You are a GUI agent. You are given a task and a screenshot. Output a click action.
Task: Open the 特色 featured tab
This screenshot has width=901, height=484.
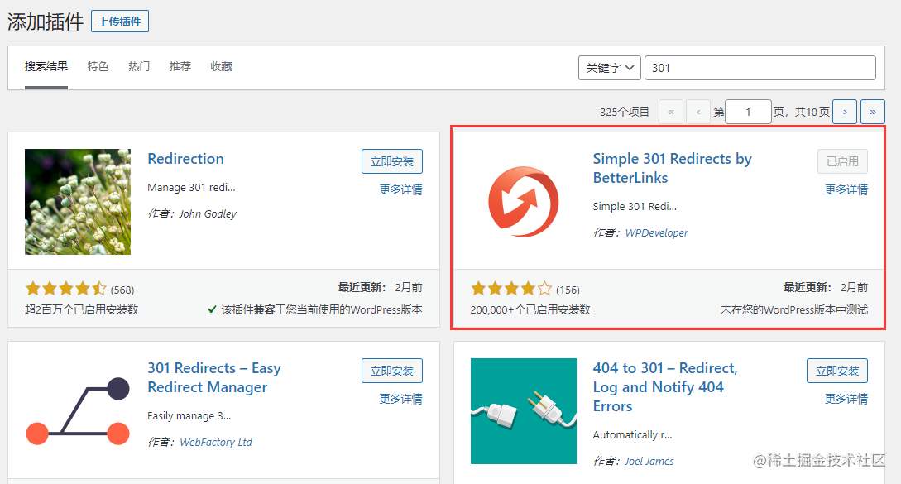click(x=98, y=67)
